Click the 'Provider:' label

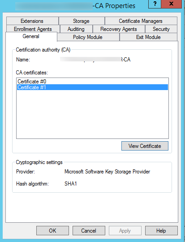pyautogui.click(x=26, y=172)
